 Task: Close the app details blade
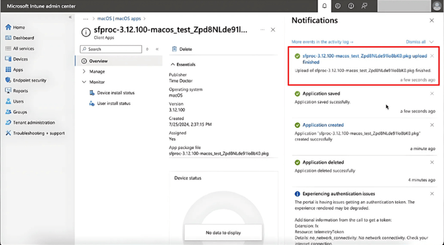pyautogui.click(x=273, y=30)
